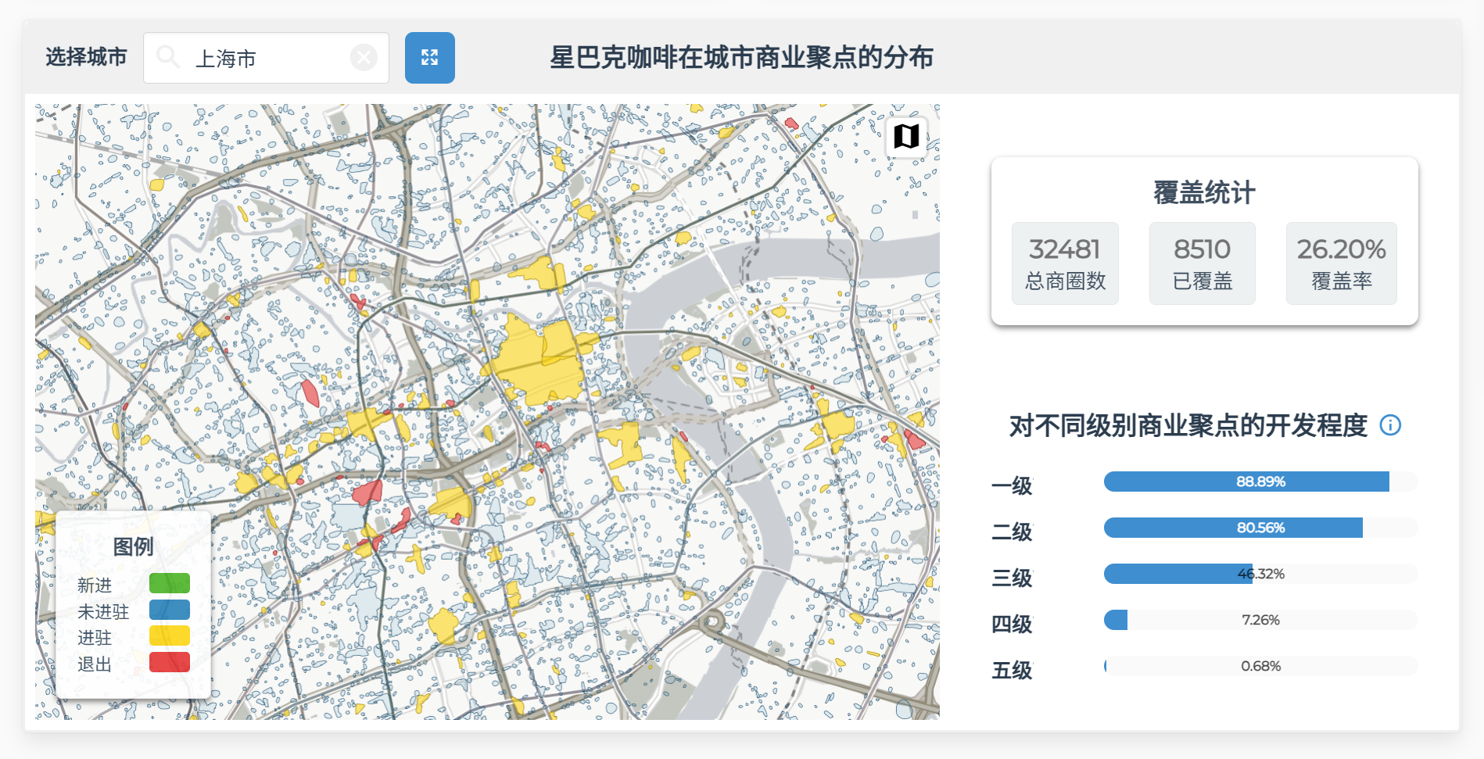Click the 一级 level label
This screenshot has height=759, width=1484.
(x=1012, y=485)
